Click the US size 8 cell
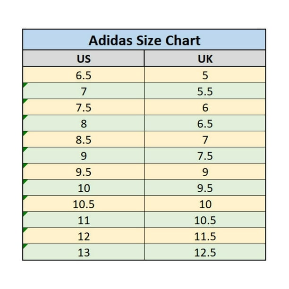The image size is (289, 289). tap(84, 124)
